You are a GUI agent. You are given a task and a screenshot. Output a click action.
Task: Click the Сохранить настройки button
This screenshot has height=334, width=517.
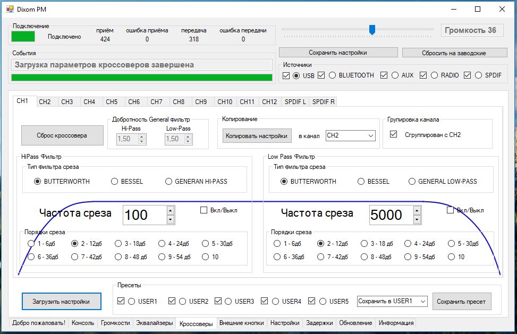click(338, 53)
